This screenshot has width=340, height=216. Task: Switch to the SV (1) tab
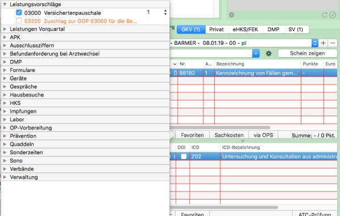(x=296, y=29)
